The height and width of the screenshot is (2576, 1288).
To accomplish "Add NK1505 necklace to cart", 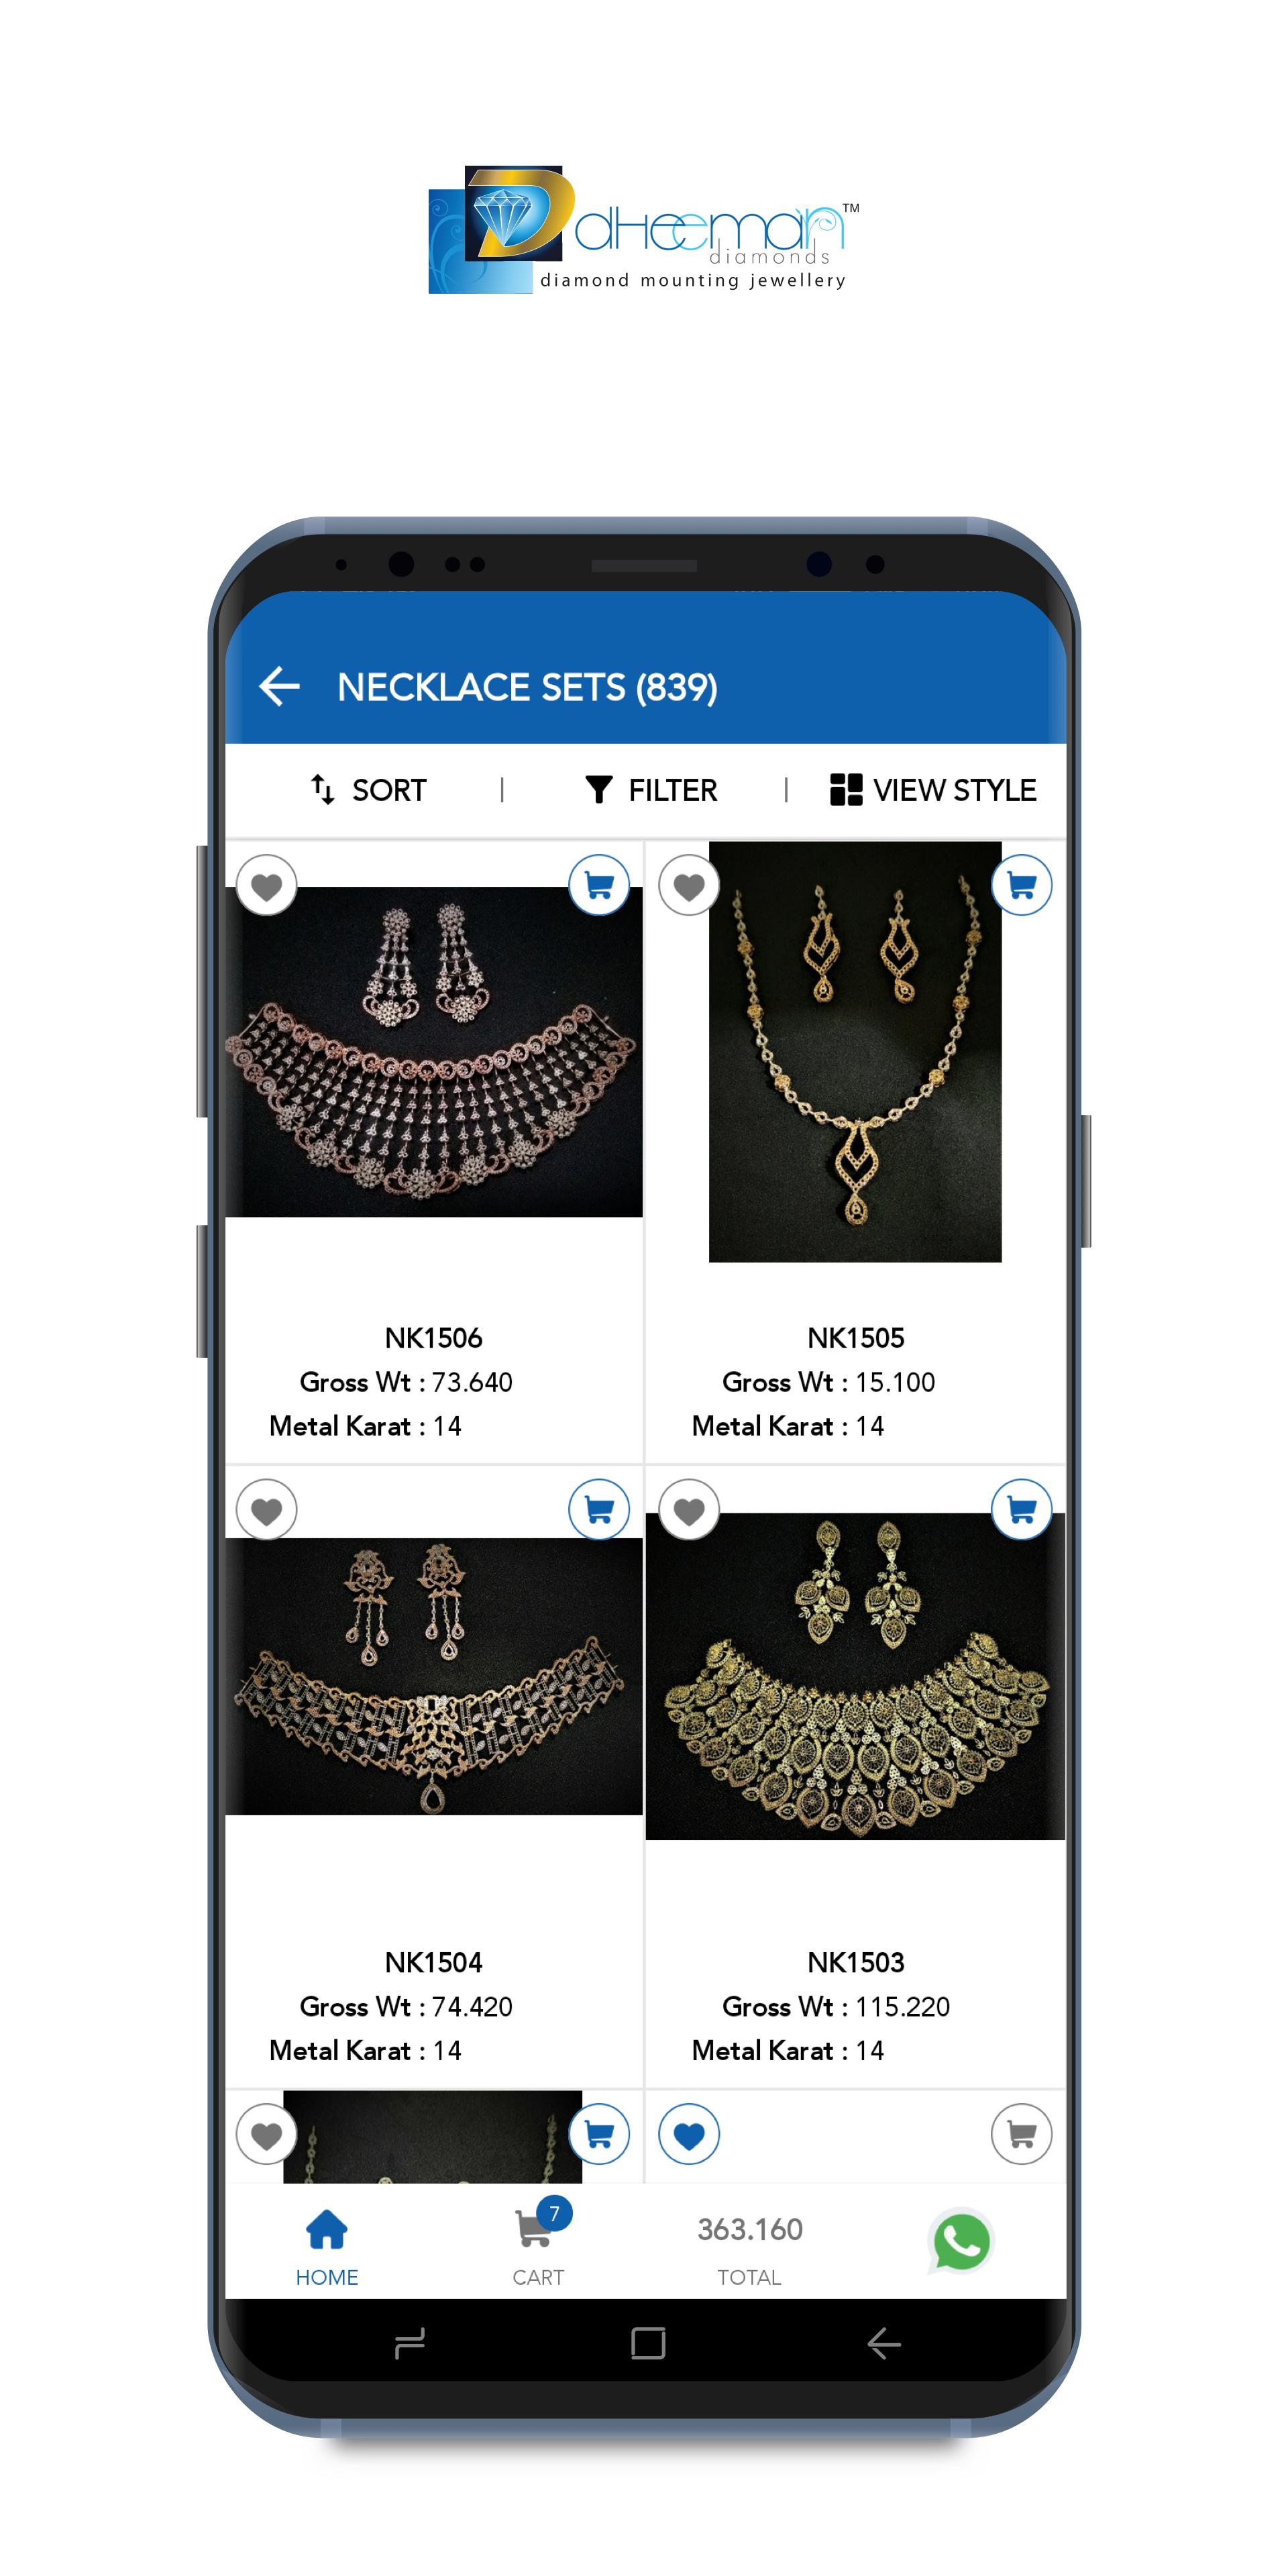I will click(1021, 884).
